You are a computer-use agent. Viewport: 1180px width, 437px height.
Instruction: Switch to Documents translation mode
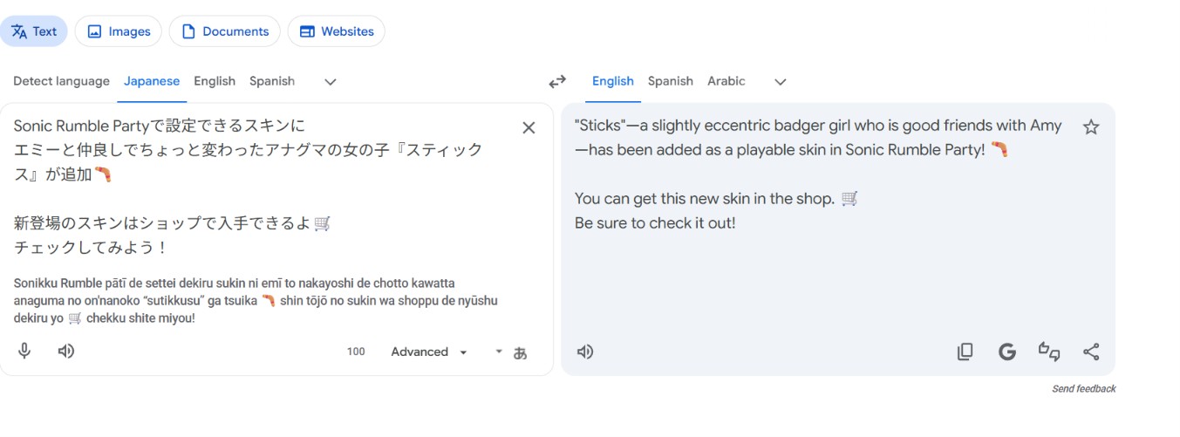pos(225,31)
